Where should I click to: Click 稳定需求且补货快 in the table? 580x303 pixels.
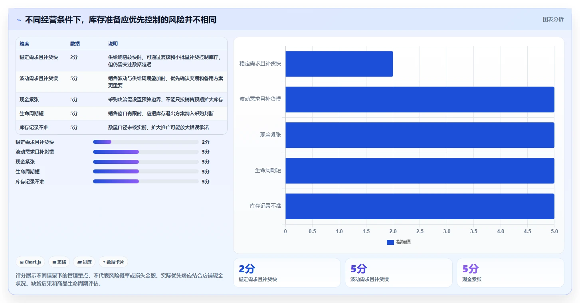(39, 57)
